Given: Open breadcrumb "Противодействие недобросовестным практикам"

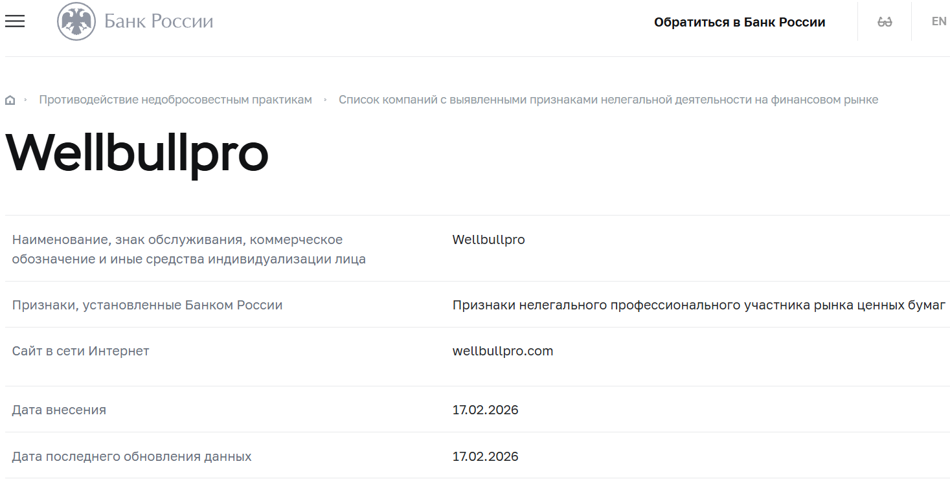Looking at the screenshot, I should [175, 99].
